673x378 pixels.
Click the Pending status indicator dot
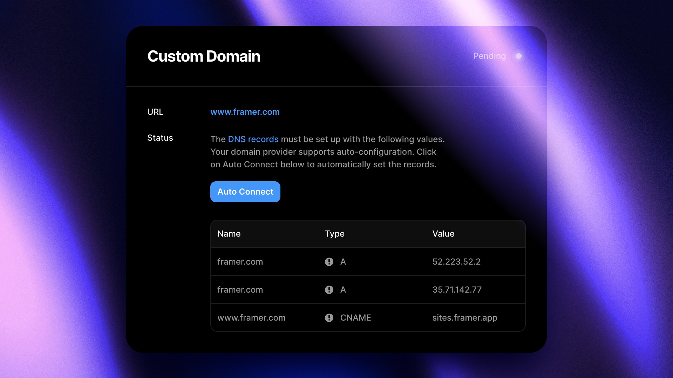(x=518, y=56)
